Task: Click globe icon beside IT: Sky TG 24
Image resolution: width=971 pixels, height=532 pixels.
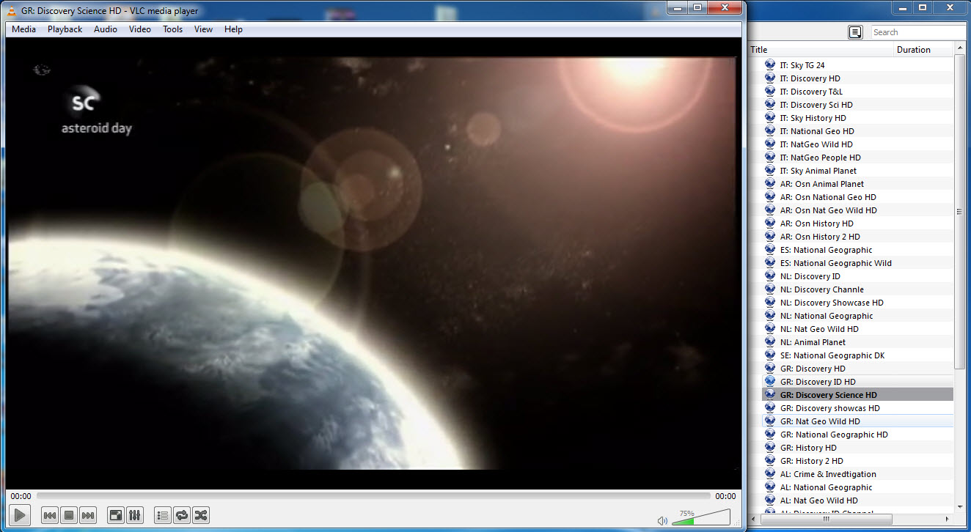Action: [x=770, y=65]
